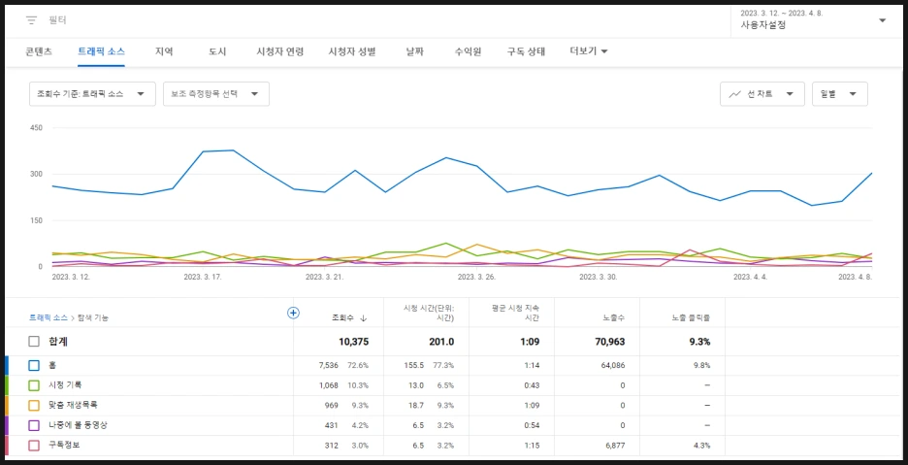Screen dimensions: 908x465
Task: Check the 합계 total checkbox
Action: coord(34,342)
